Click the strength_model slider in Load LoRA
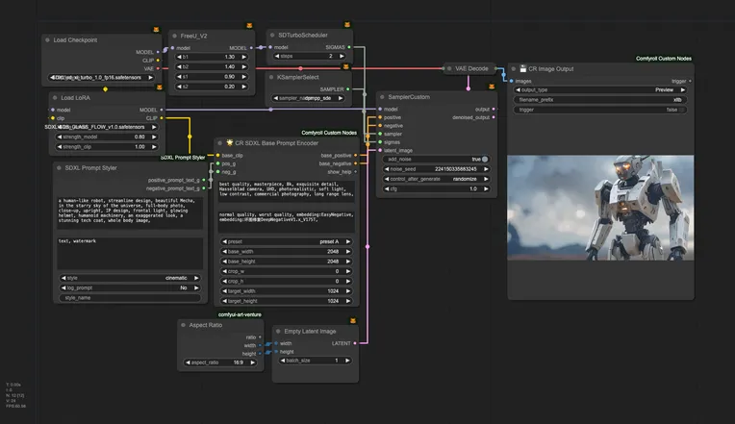Viewport: 735px width, 424px height. tap(104, 137)
